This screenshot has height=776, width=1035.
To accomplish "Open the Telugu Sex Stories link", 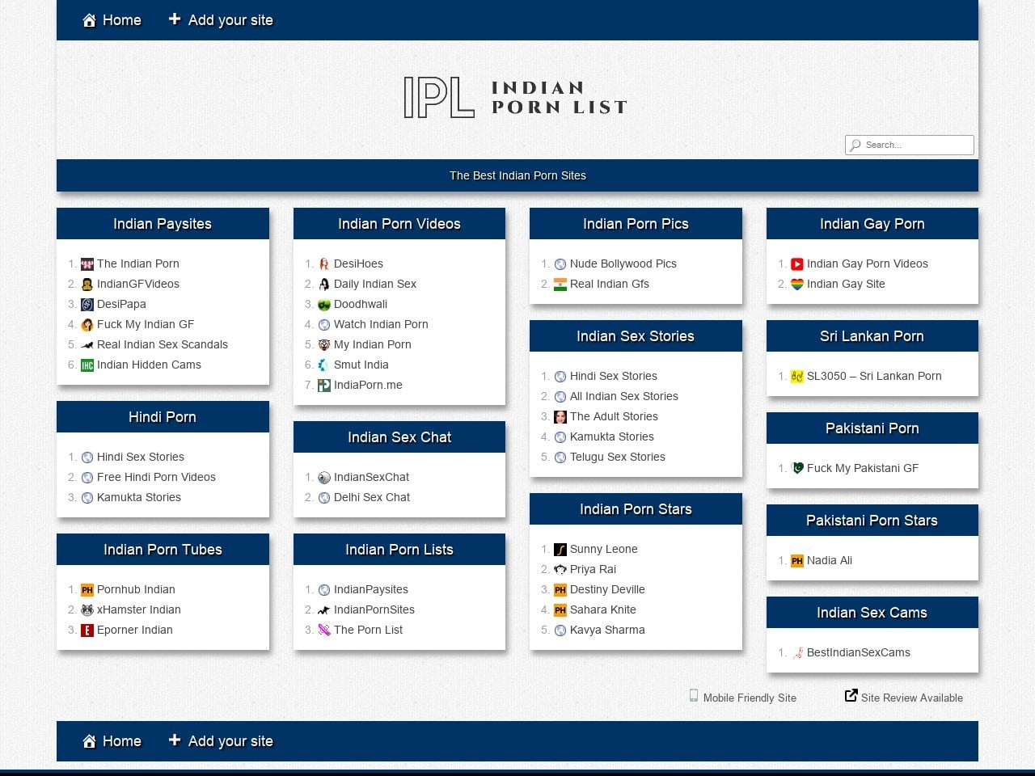I will 618,458.
